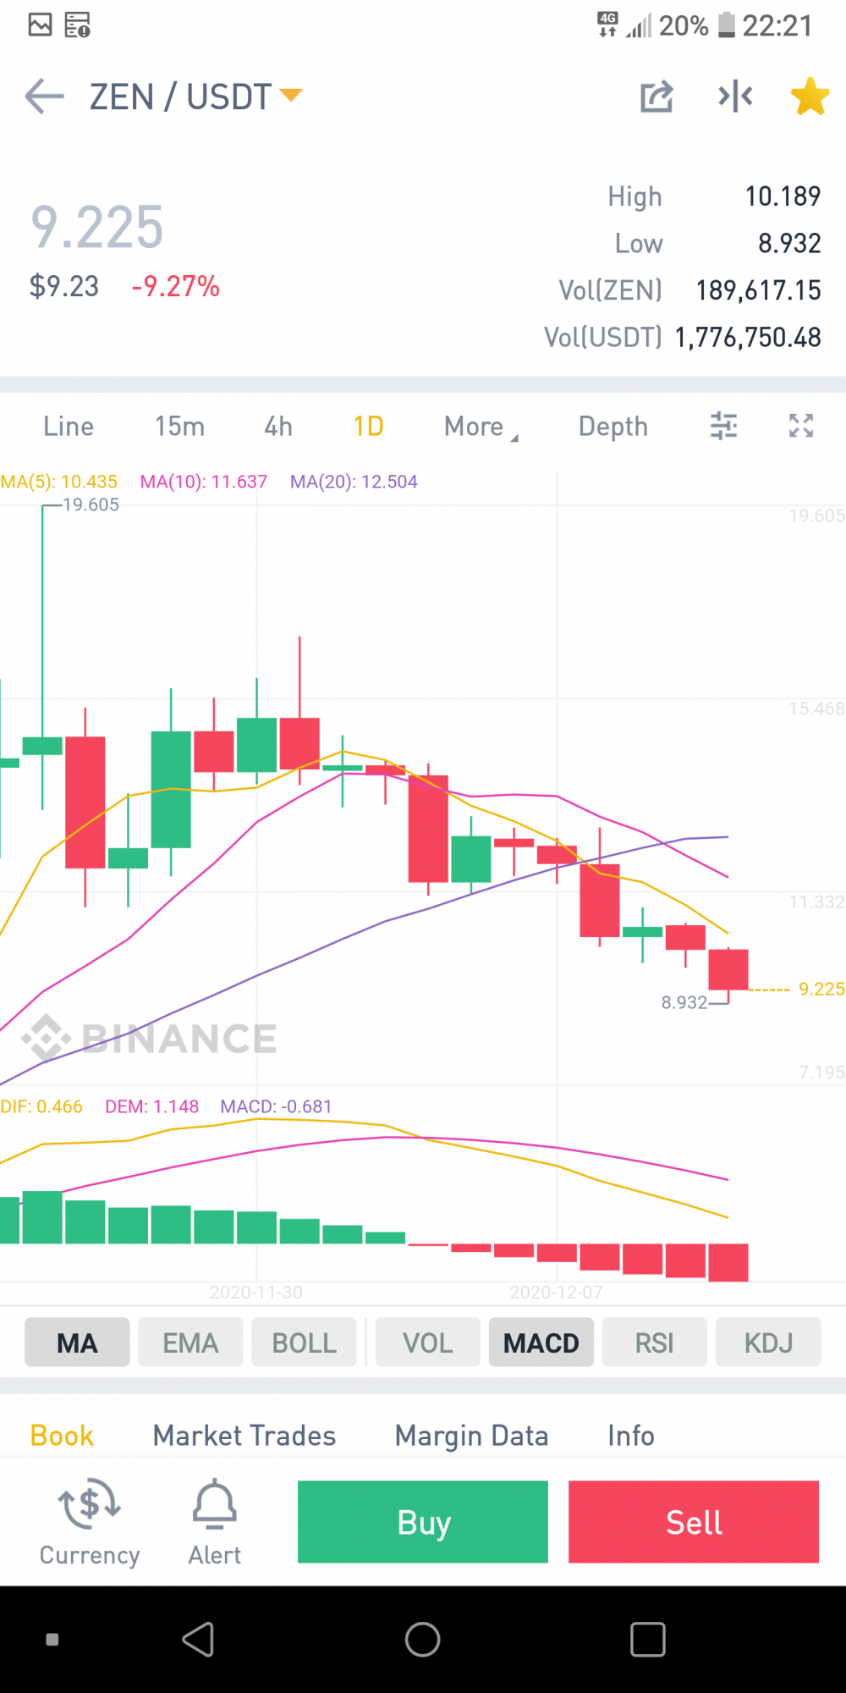Tap the green Buy button
This screenshot has height=1693, width=846.
[423, 1522]
